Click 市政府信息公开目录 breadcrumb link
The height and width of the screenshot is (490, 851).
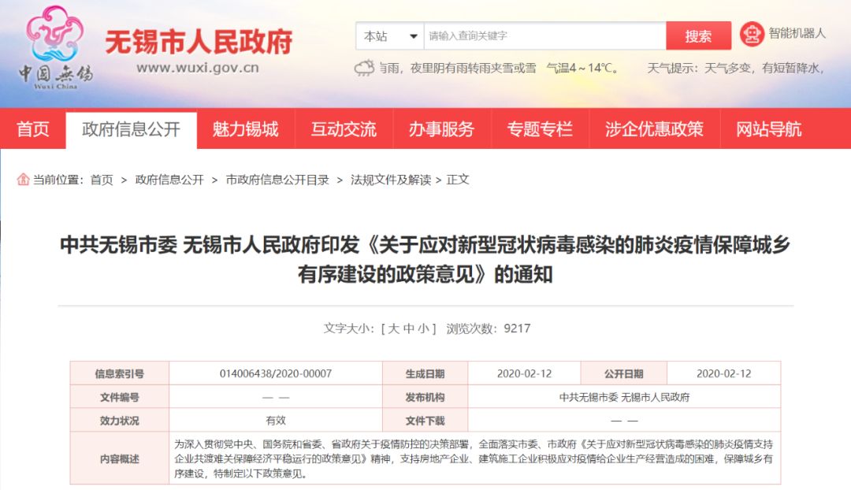pos(277,180)
